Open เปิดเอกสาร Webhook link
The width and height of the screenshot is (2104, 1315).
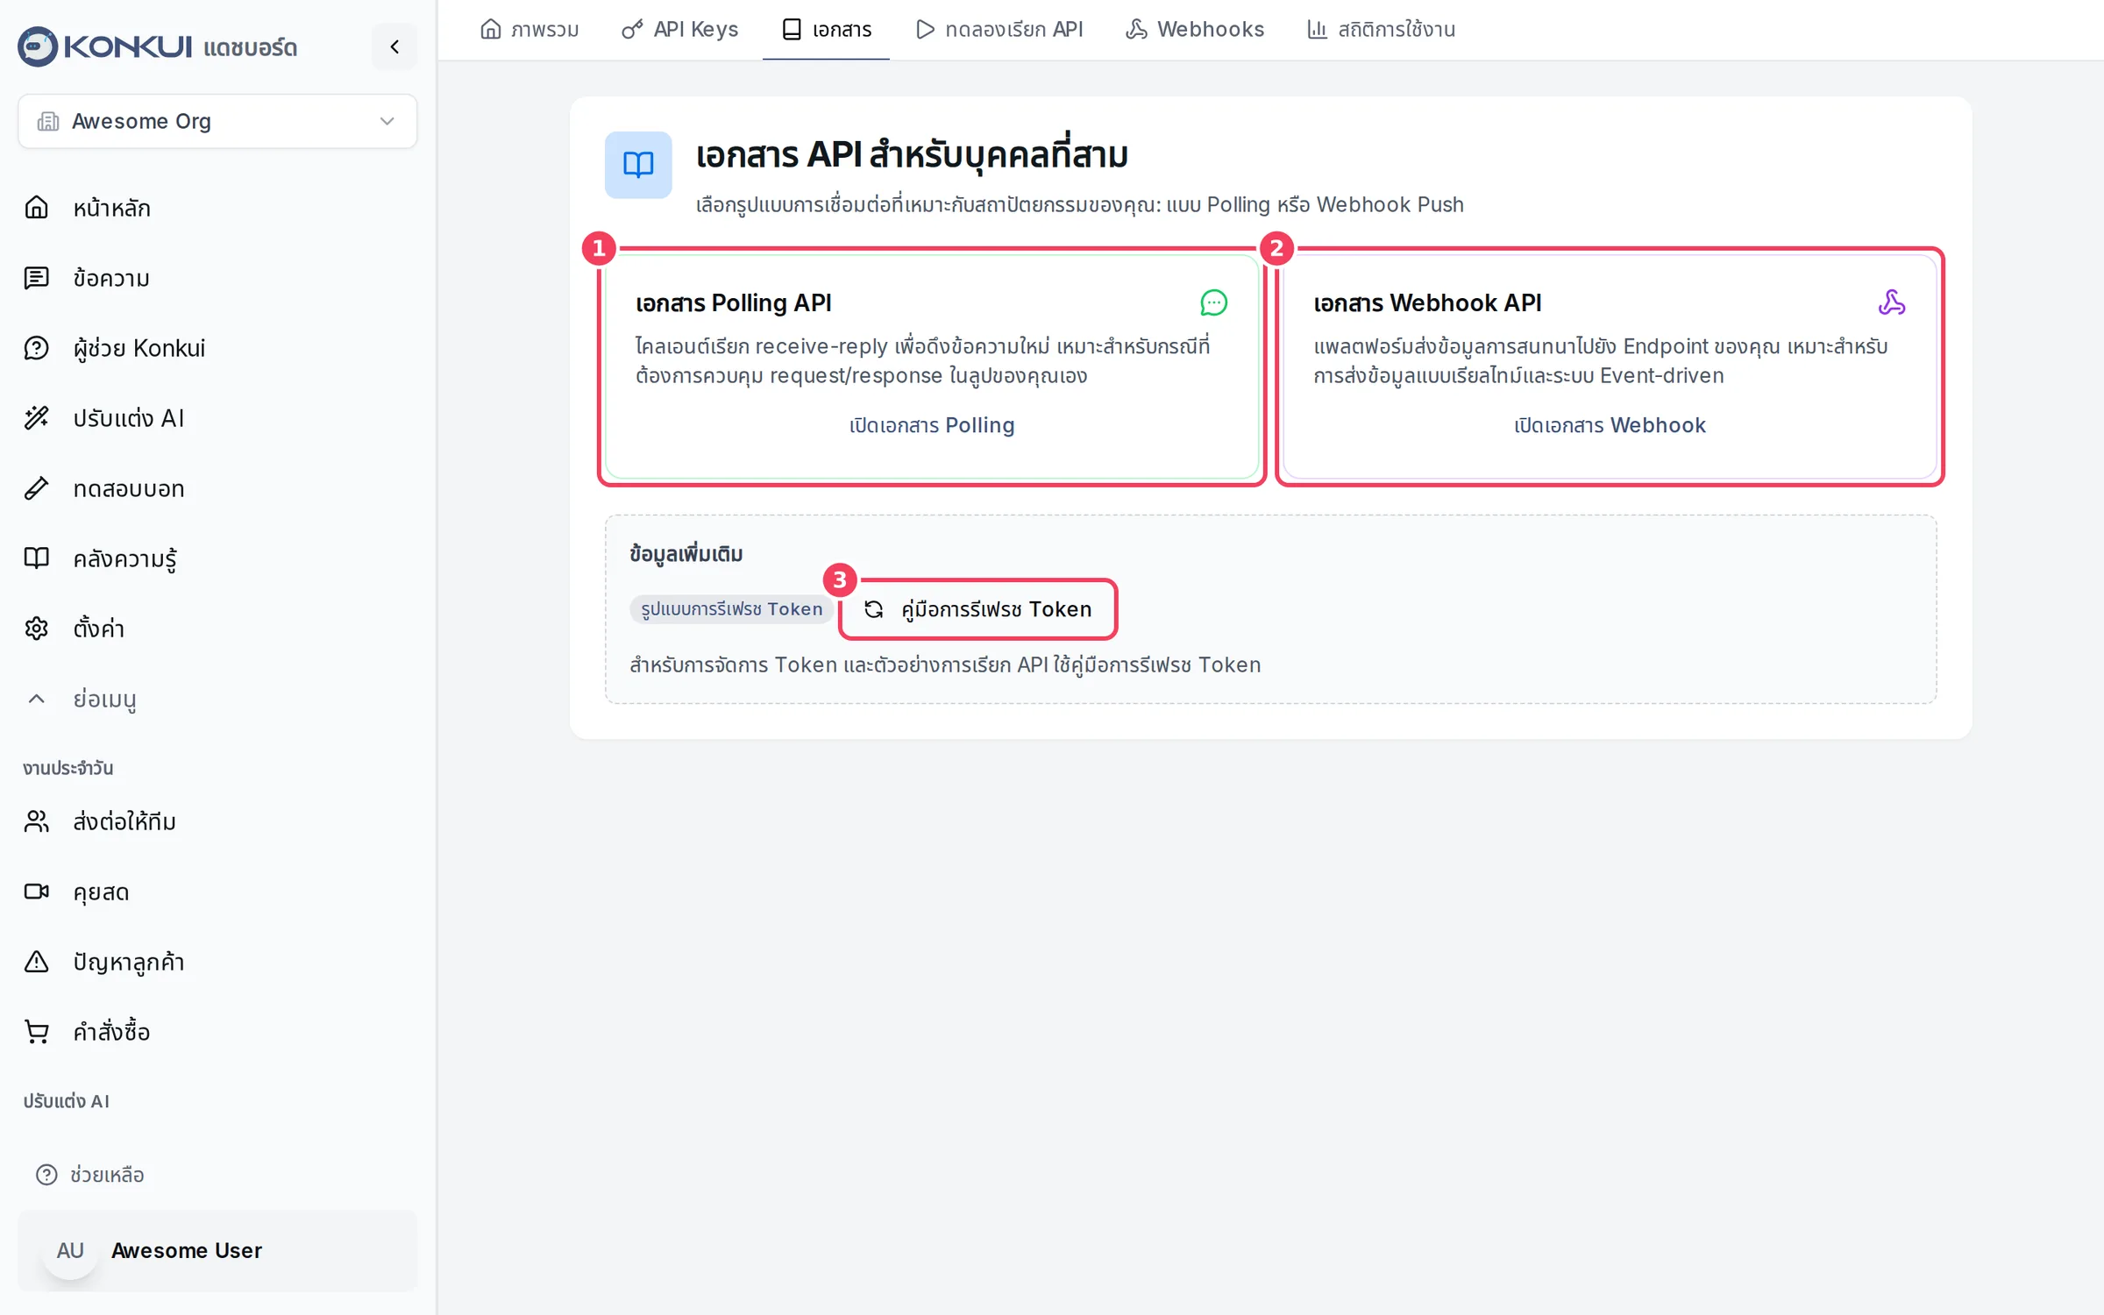tap(1610, 425)
